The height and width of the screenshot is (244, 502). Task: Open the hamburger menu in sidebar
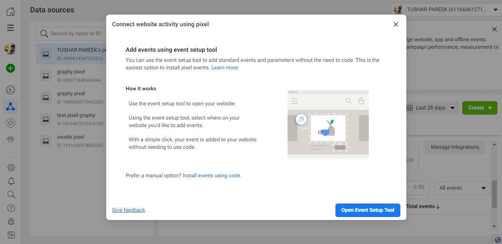point(11,28)
